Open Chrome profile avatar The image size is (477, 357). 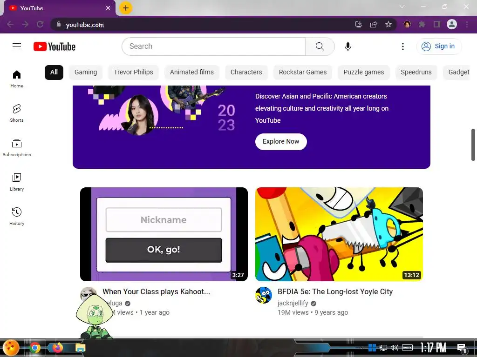(x=452, y=24)
